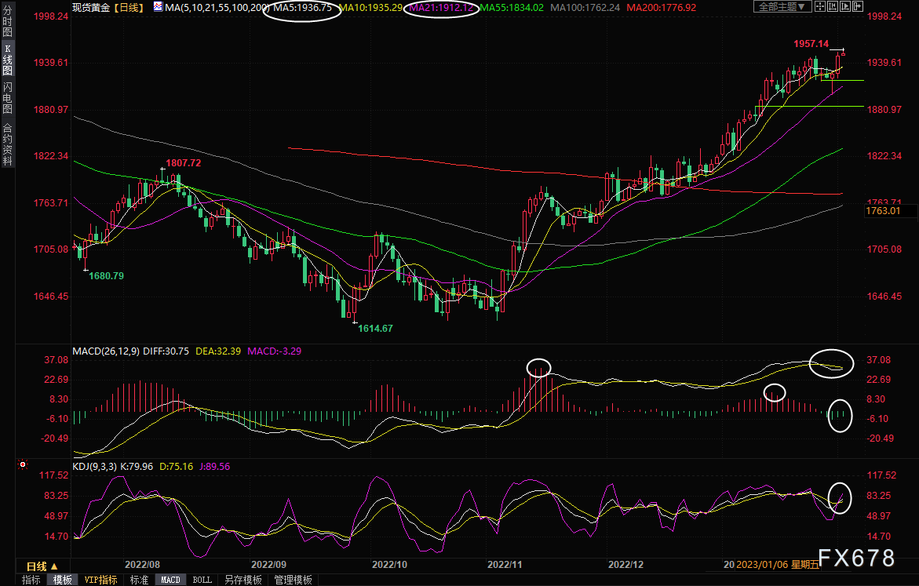Open 合约资料 contract info tab
Viewport: 919px width, 586px height.
point(7,144)
